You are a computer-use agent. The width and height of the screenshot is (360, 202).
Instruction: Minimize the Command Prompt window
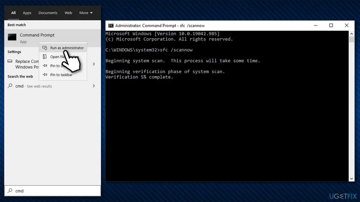(x=316, y=26)
